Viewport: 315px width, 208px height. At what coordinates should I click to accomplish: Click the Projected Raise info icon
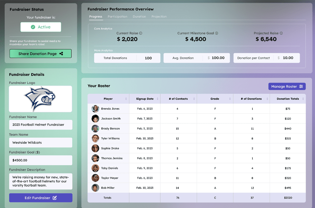pyautogui.click(x=281, y=33)
